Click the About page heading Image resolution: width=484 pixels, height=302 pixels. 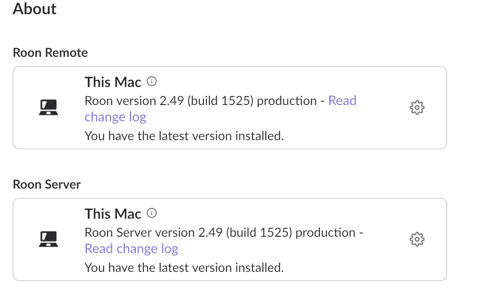[34, 8]
